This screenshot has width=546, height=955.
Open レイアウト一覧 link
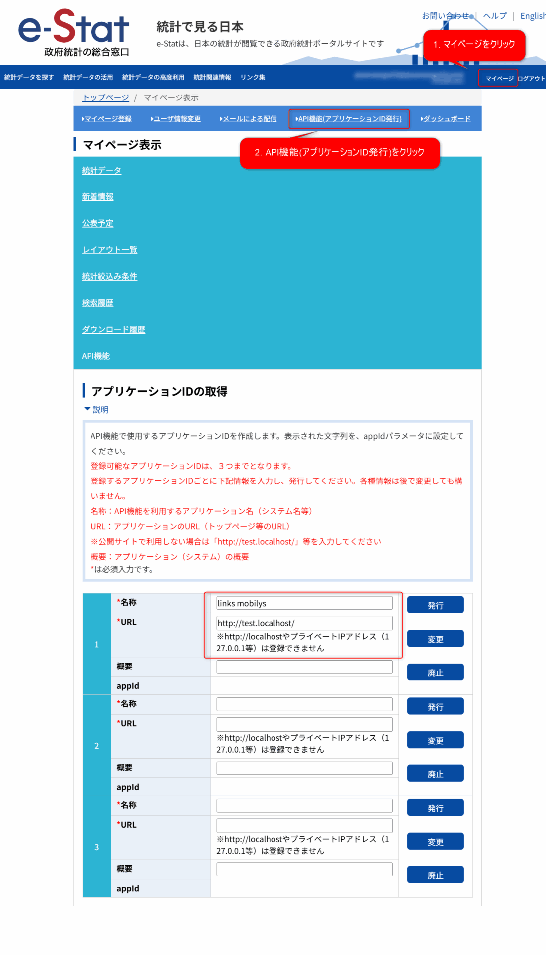point(109,250)
